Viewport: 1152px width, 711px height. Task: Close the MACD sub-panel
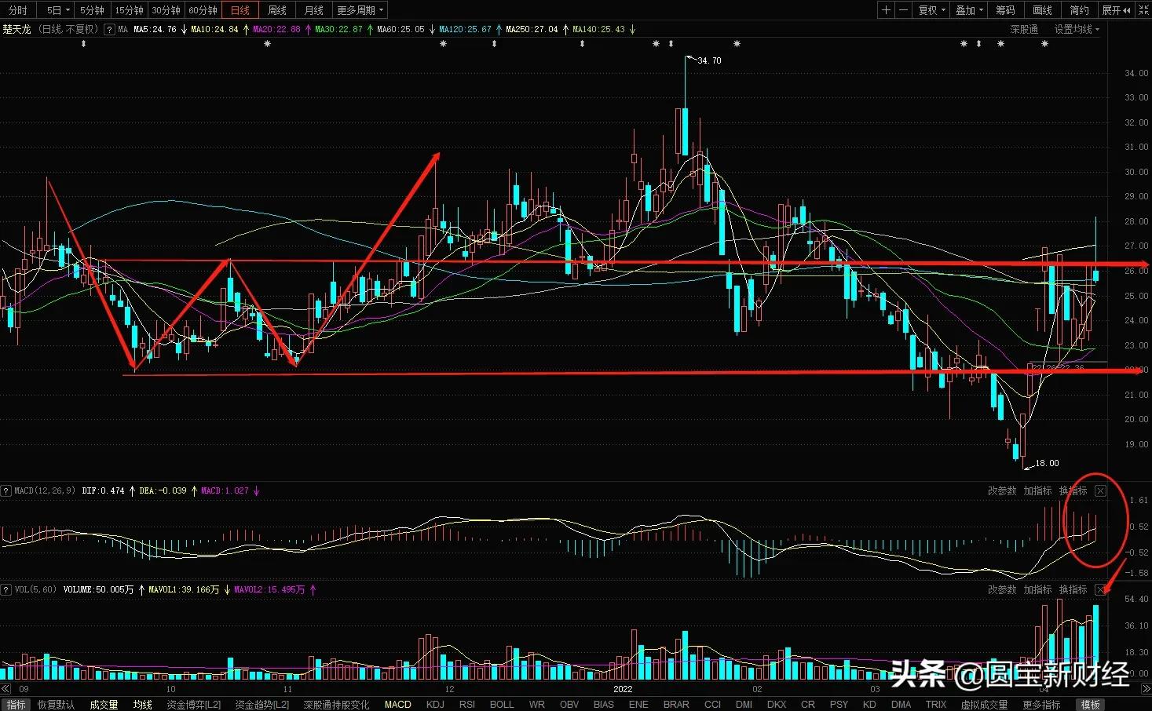coord(1100,490)
